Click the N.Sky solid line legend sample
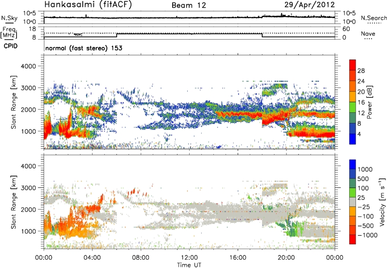 pos(9,23)
